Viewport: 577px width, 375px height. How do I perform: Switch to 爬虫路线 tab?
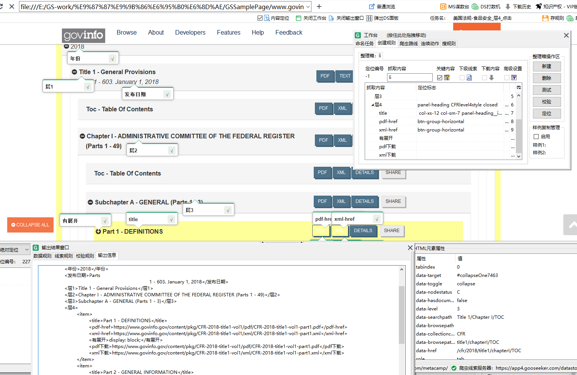(x=409, y=43)
